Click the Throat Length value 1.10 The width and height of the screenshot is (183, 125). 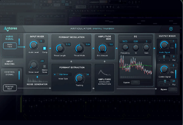click(68, 44)
